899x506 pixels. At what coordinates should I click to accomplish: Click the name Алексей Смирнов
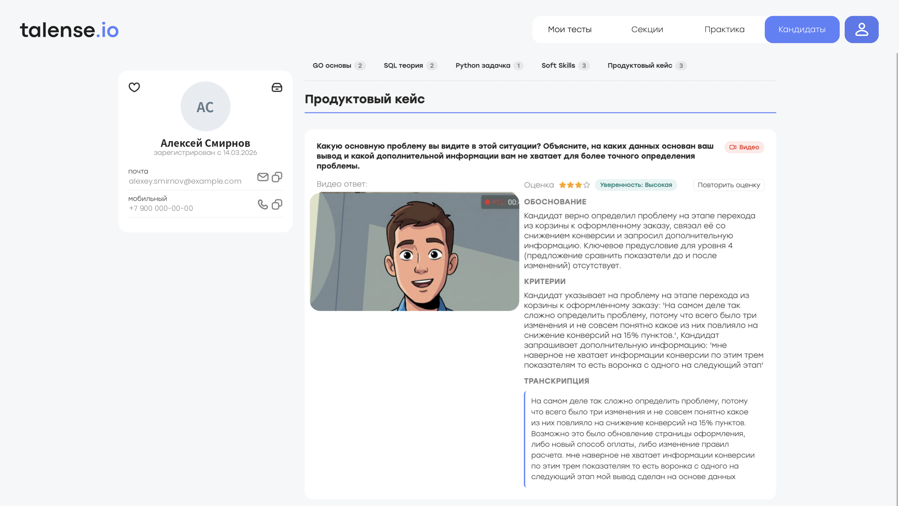(205, 143)
